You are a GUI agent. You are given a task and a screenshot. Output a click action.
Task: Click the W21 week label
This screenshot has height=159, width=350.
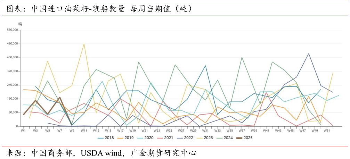145,131
